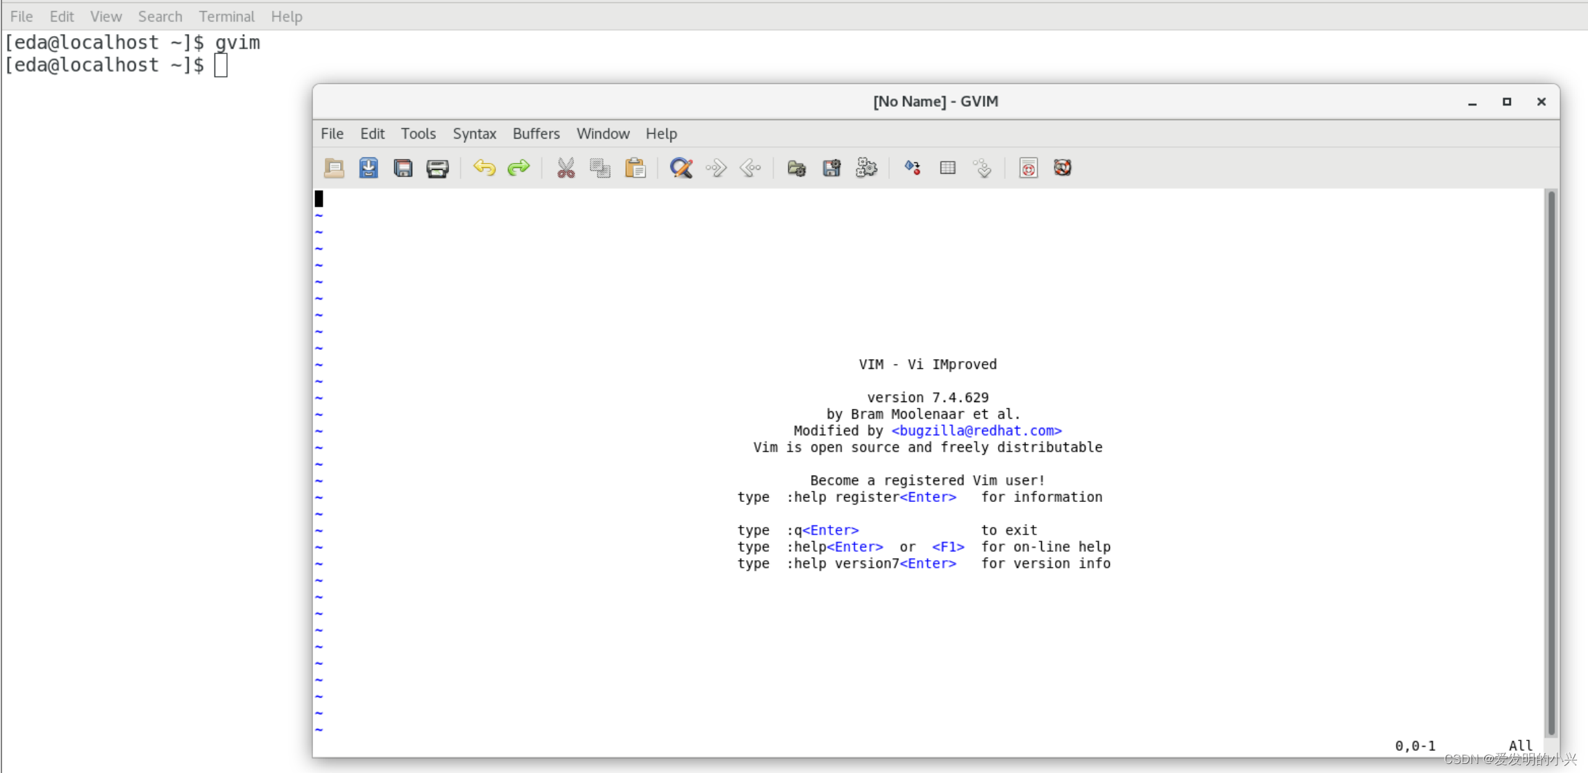The width and height of the screenshot is (1588, 773).
Task: Open GVIM File menu
Action: click(332, 134)
